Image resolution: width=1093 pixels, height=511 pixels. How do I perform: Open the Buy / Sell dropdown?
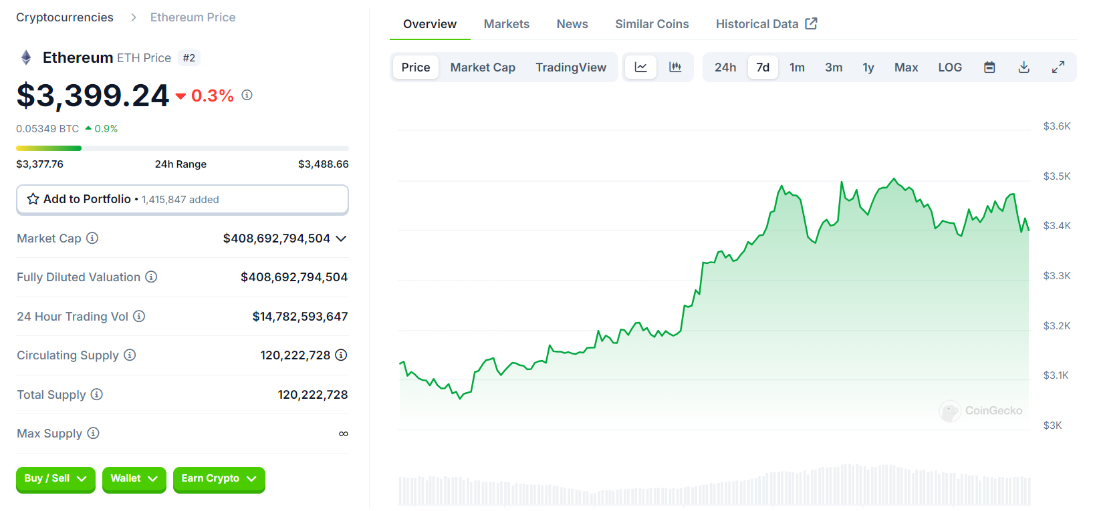[55, 479]
